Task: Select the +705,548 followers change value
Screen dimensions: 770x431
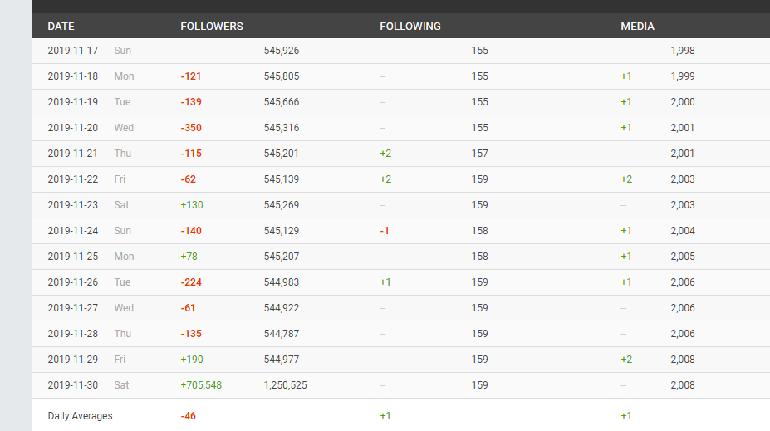Action: tap(201, 385)
